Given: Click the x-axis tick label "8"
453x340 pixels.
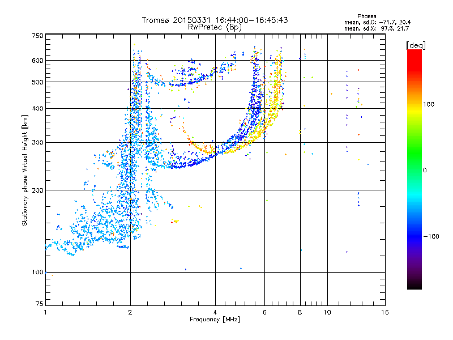Looking at the screenshot, I should coord(300,312).
